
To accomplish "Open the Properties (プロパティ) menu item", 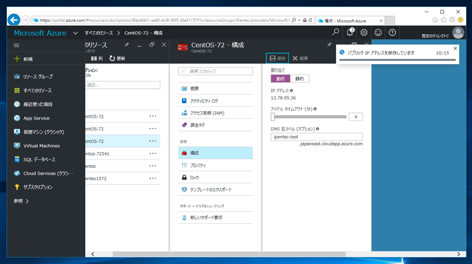I will (x=215, y=165).
